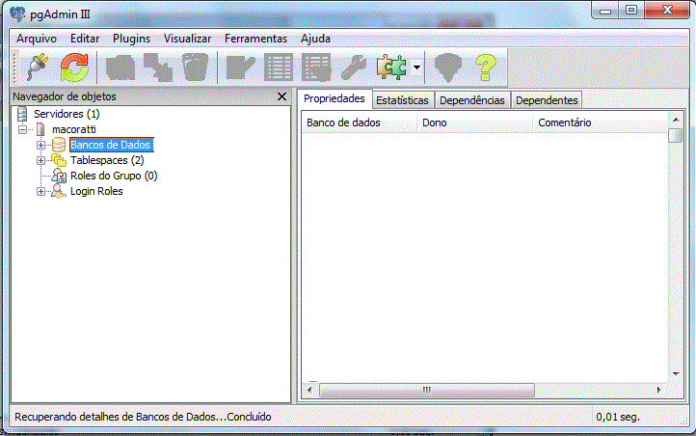Select the Login Roles label

96,191
